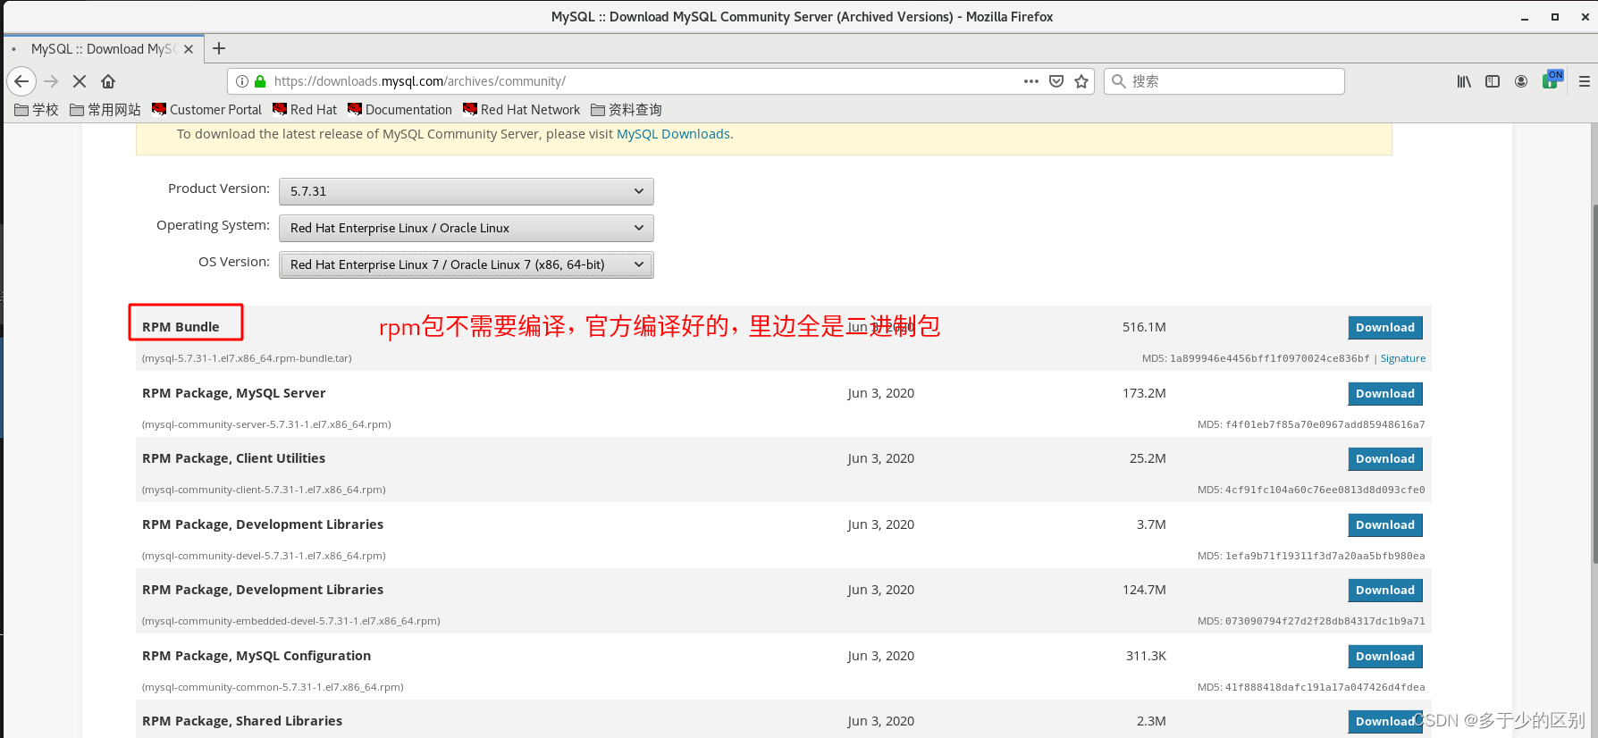Open the Firefox hamburger menu
The width and height of the screenshot is (1598, 738).
[1584, 81]
